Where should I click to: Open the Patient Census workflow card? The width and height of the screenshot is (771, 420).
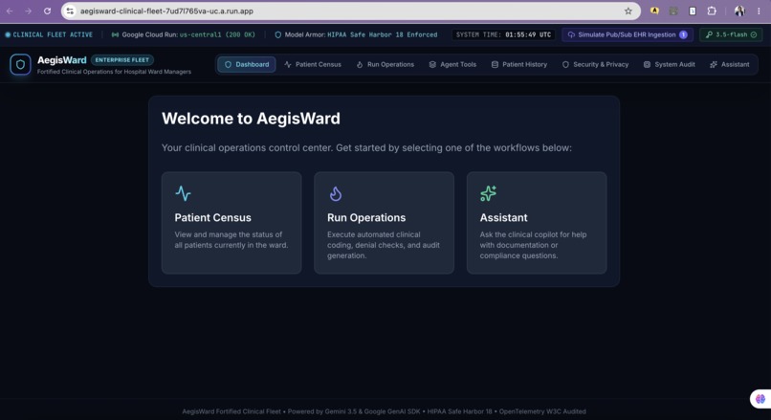tap(231, 223)
